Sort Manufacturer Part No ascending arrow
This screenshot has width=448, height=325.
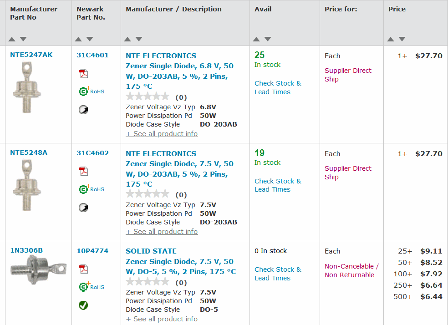(12, 39)
